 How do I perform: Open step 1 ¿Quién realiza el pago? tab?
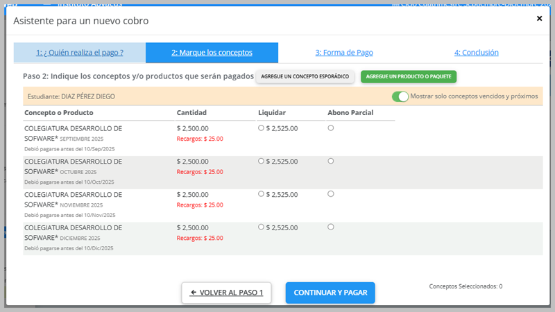(x=80, y=53)
